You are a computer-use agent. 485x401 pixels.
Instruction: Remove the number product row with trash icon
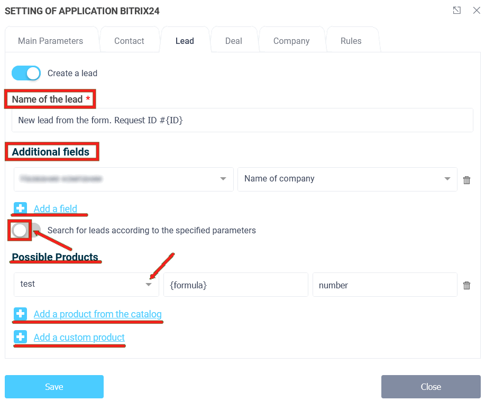(466, 285)
